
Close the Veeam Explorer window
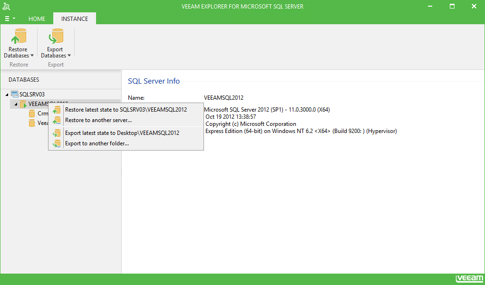(x=474, y=6)
